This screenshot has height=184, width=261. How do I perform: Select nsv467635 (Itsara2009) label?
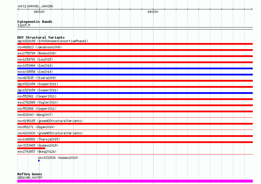[37, 78]
